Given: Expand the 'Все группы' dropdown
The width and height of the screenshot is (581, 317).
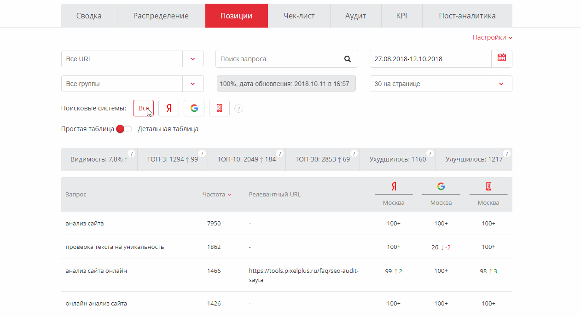Looking at the screenshot, I should point(193,84).
